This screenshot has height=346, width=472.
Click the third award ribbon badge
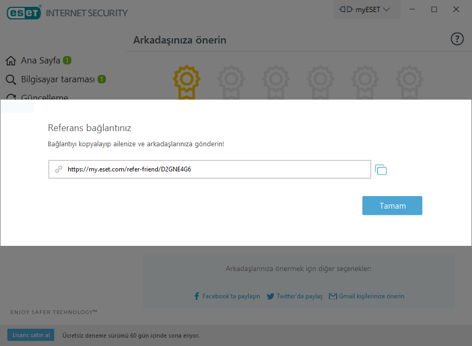(276, 82)
